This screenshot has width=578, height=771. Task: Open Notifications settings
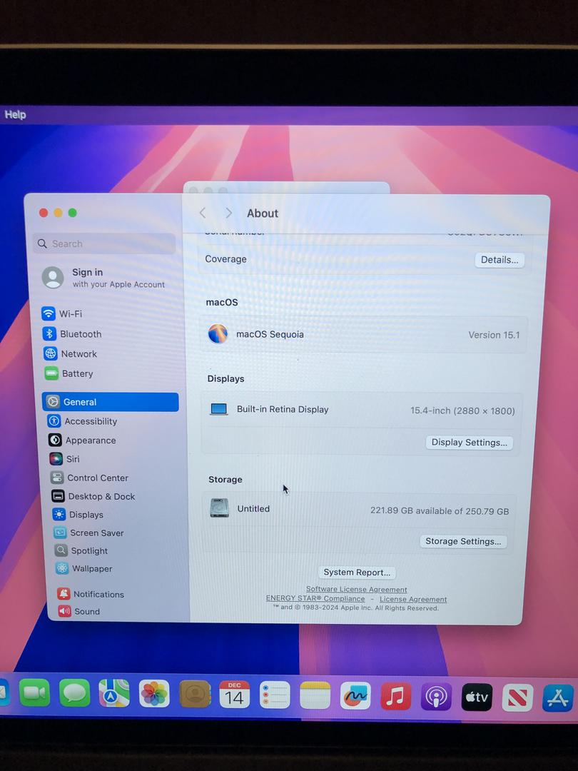(x=91, y=594)
